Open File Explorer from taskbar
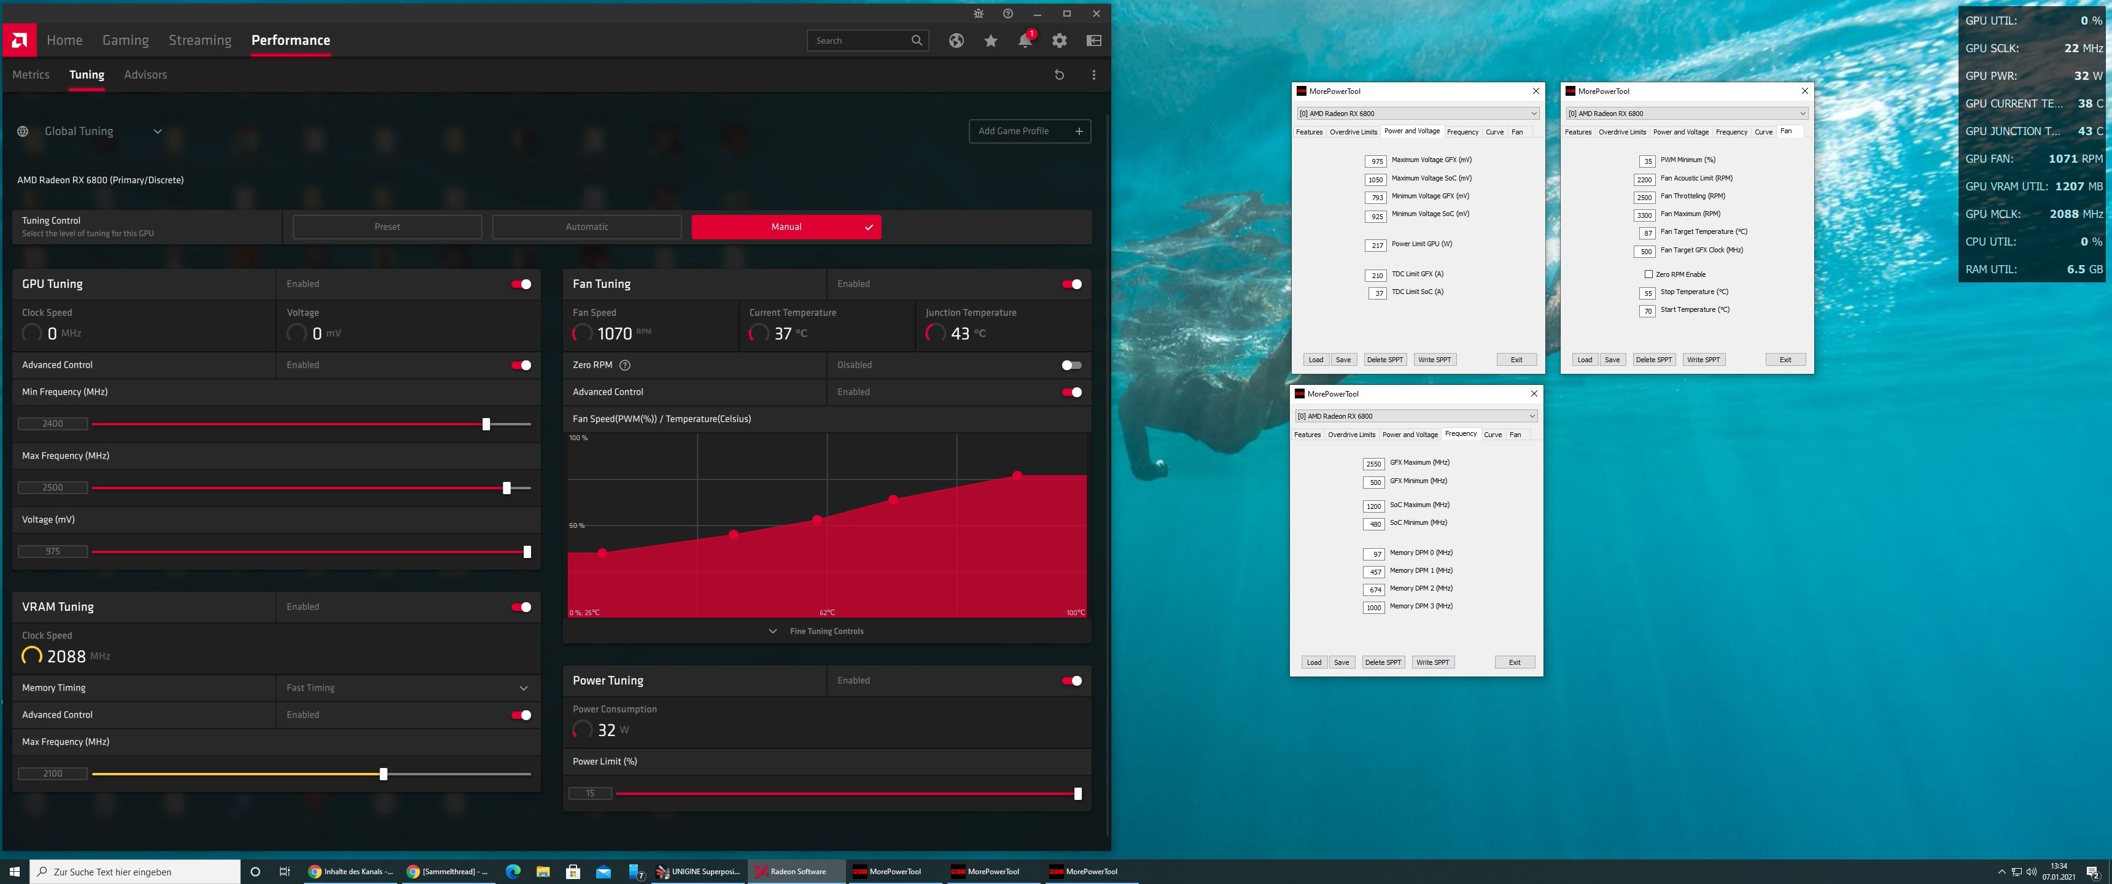The width and height of the screenshot is (2112, 884). 543,872
